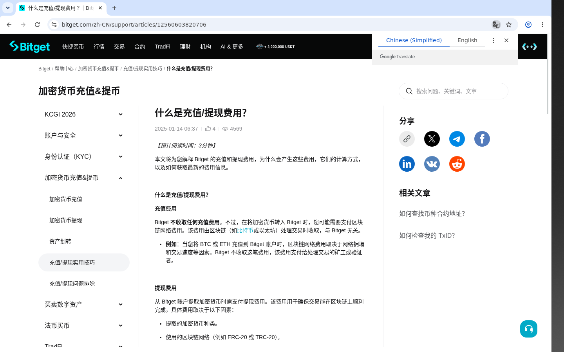Image resolution: width=564 pixels, height=352 pixels.
Task: Switch translation to English tab
Action: 467,40
